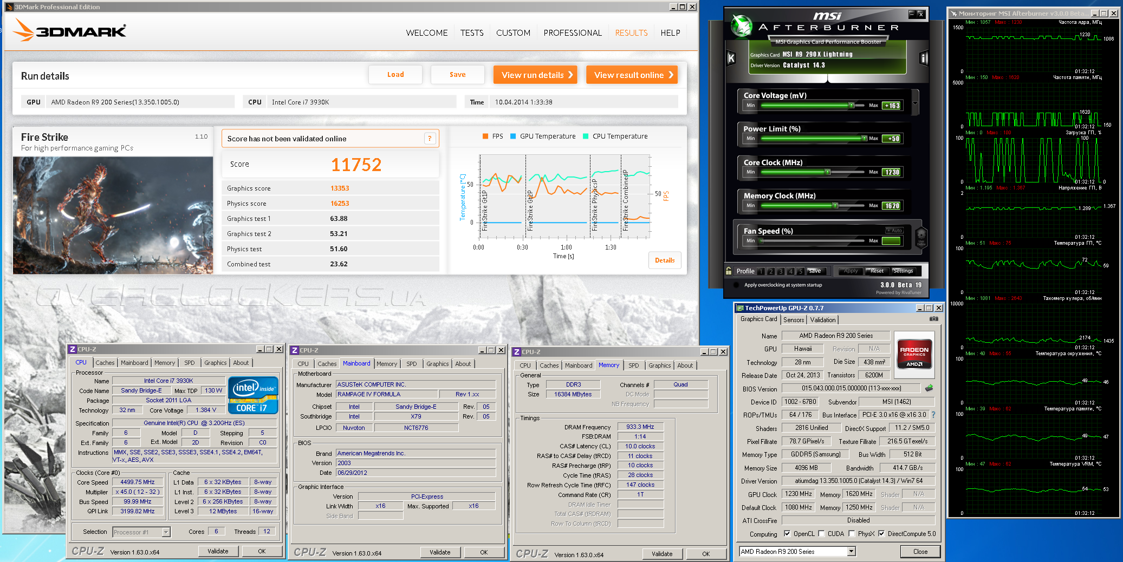Adjust the Core Voltage slider handle
This screenshot has width=1123, height=562.
(x=852, y=105)
